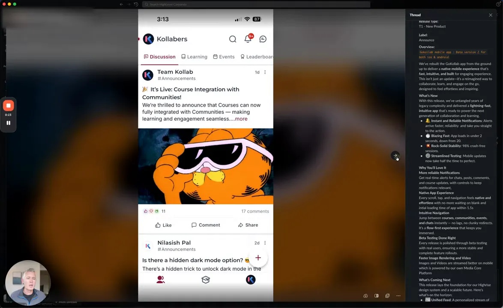Like the Course Integration post
The width and height of the screenshot is (503, 308).
pos(163,225)
